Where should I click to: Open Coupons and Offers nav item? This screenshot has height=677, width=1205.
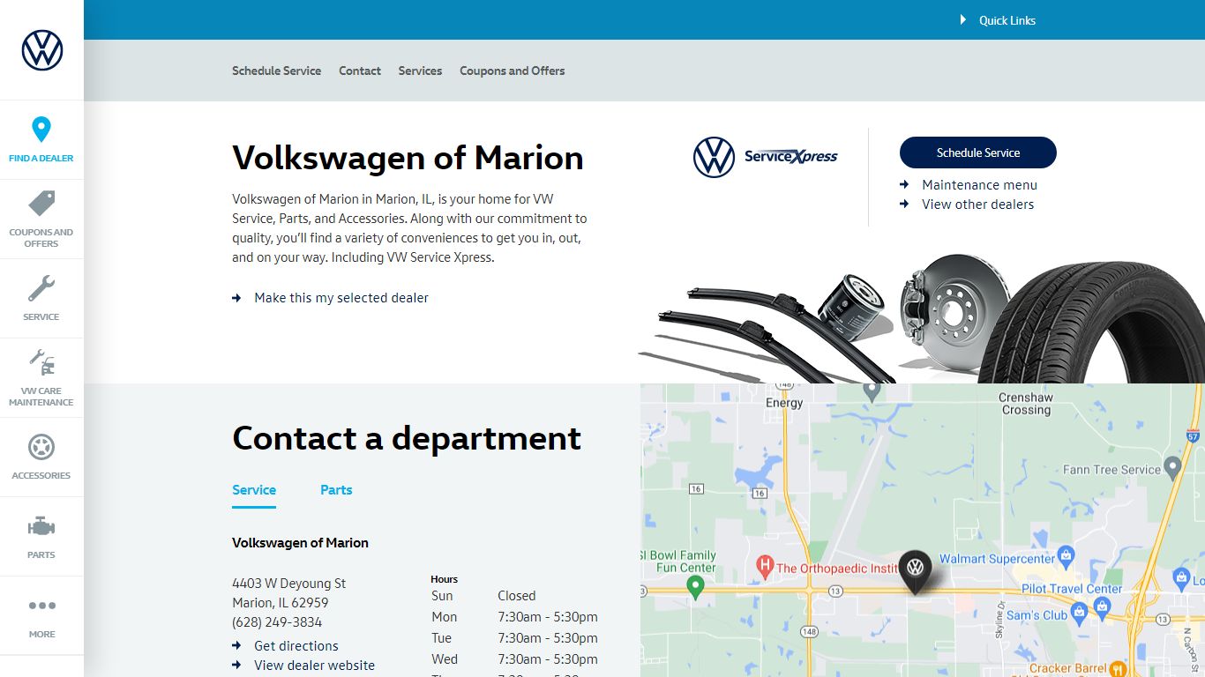point(512,71)
